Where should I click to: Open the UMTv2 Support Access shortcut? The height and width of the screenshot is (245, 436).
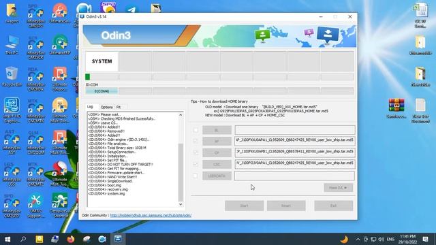[36, 206]
